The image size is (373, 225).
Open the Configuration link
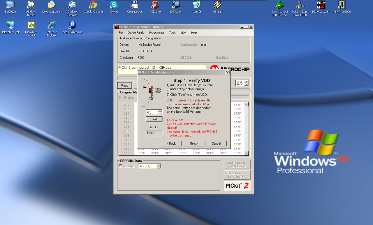click(x=189, y=45)
